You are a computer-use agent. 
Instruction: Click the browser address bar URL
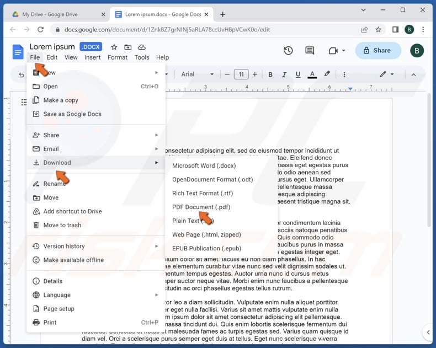[167, 29]
